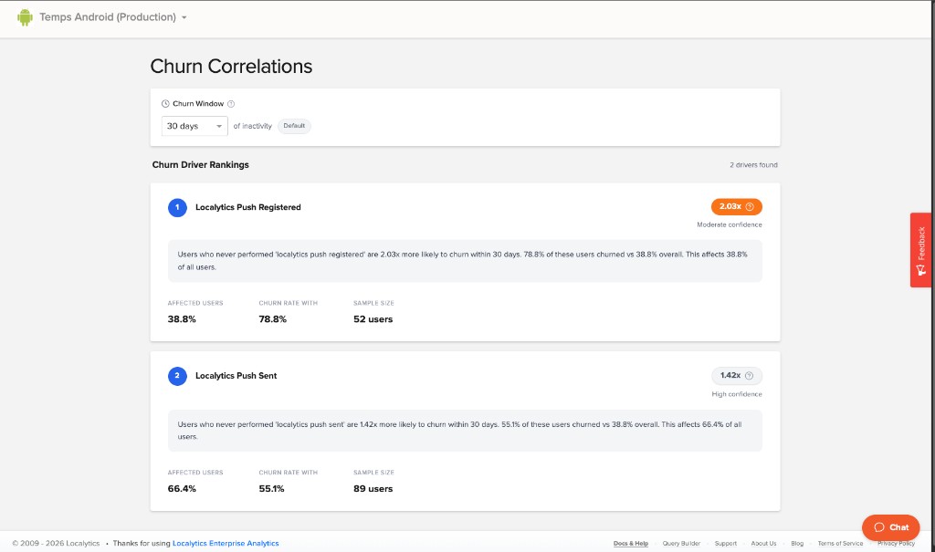Image resolution: width=935 pixels, height=552 pixels.
Task: Click the '52 users' sample size value
Action: (x=373, y=319)
